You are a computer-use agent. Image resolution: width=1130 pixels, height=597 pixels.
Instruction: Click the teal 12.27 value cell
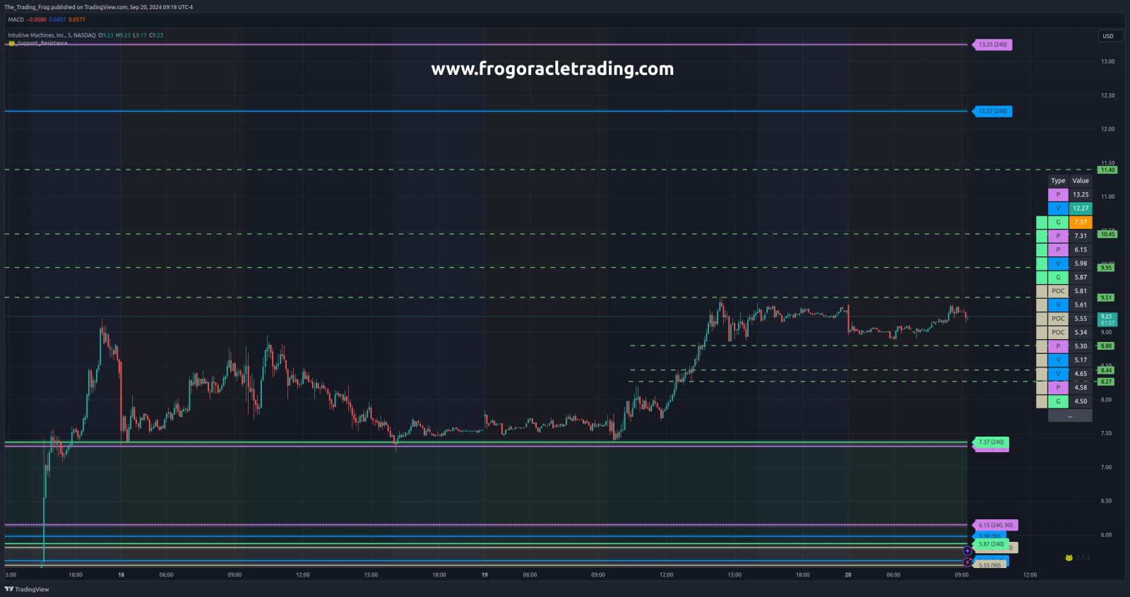tap(1081, 208)
